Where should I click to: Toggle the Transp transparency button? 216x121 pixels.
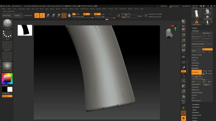pos(184,108)
